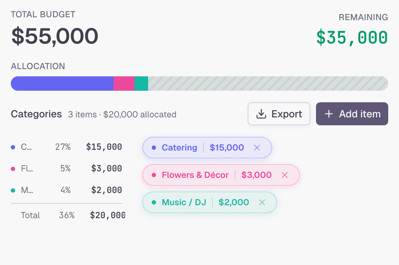Click the pink segment of allocation bar
399x265 pixels.
point(124,84)
